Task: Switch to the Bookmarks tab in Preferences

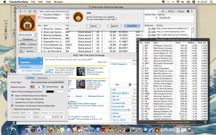Action: coord(43,78)
